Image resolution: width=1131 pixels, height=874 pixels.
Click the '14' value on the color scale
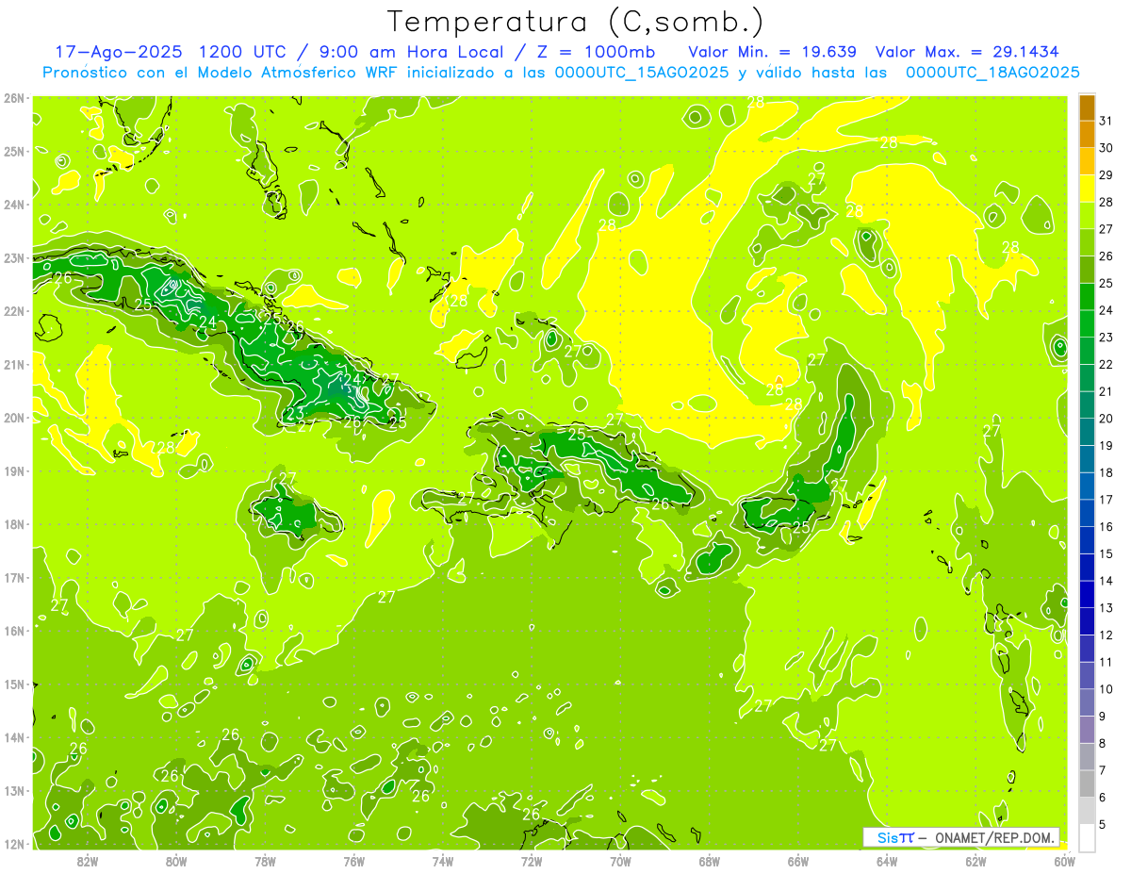point(1106,581)
